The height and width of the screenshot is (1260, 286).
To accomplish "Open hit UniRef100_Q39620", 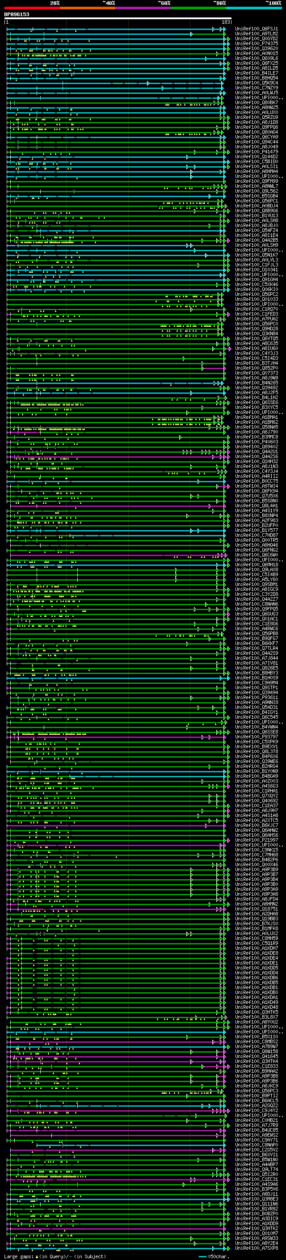I will 257,48.
